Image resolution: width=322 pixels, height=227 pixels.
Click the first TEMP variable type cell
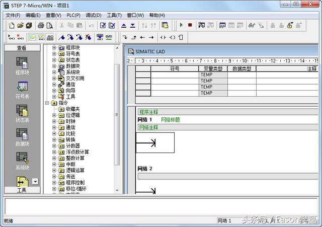point(213,75)
